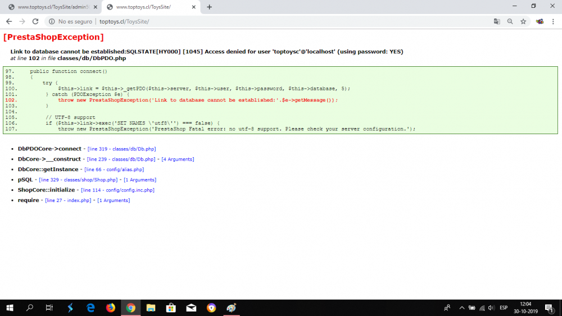Open the orange shield app on taskbar
The height and width of the screenshot is (316, 562).
pyautogui.click(x=211, y=308)
